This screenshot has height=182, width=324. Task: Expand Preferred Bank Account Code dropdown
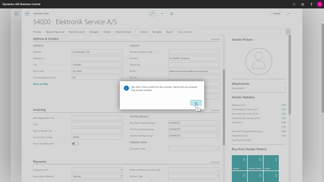tap(217, 170)
